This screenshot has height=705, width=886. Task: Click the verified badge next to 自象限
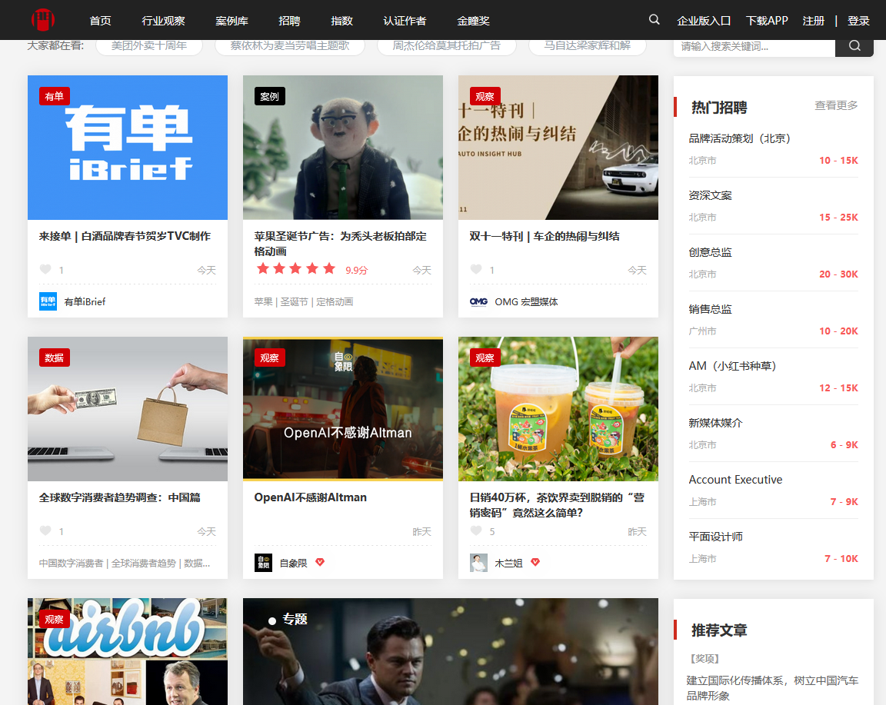(320, 562)
